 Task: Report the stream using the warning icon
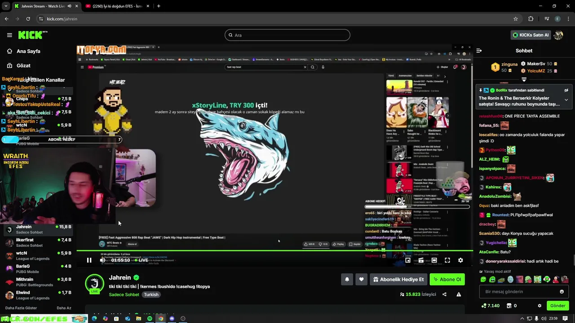459,294
